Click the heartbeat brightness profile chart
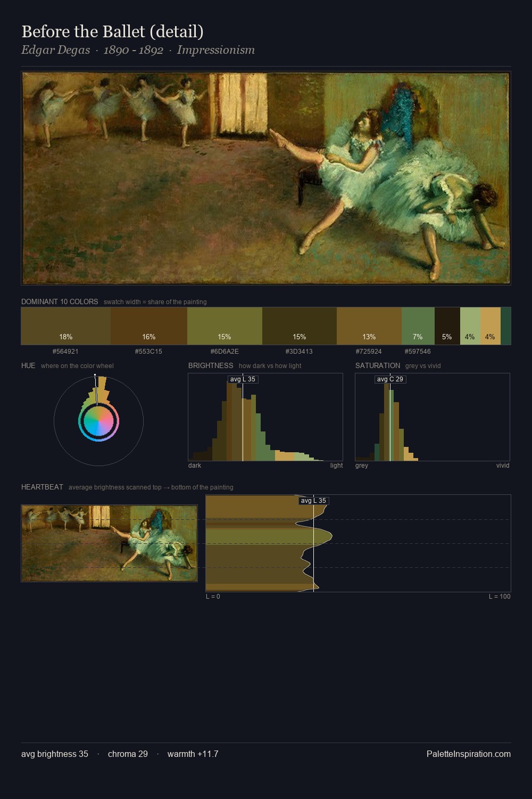 click(x=358, y=543)
